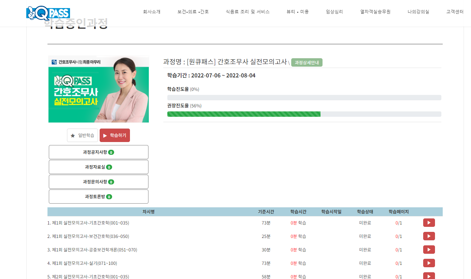The height and width of the screenshot is (279, 471).
Task: Play lesson 1 기초간호학(001~035) first exam
Action: point(429,223)
